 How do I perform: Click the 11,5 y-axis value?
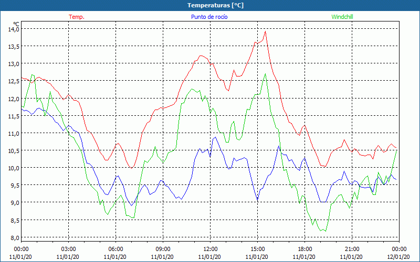pyautogui.click(x=14, y=116)
